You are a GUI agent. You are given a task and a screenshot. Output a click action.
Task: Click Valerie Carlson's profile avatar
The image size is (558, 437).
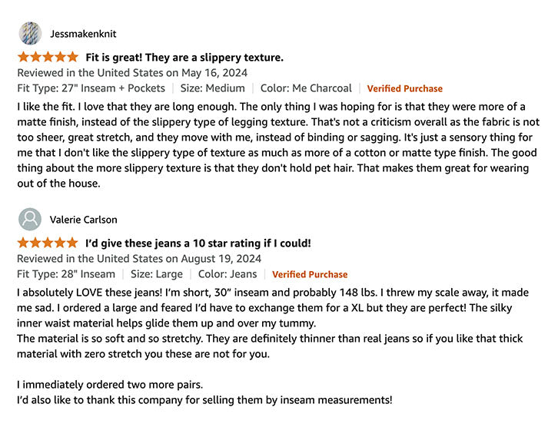[30, 220]
